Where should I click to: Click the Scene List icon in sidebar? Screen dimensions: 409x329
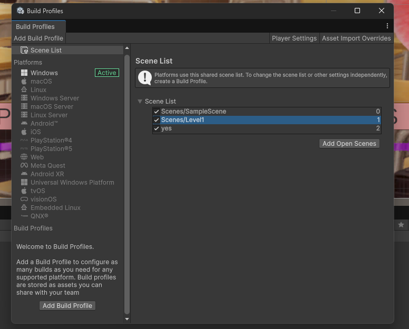pos(24,51)
